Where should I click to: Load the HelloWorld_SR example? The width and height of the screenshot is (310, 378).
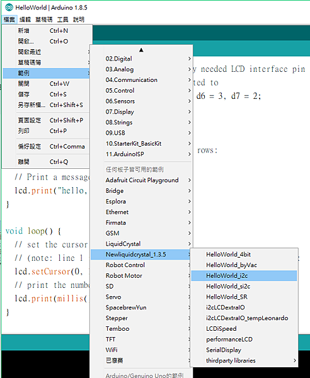click(x=244, y=297)
